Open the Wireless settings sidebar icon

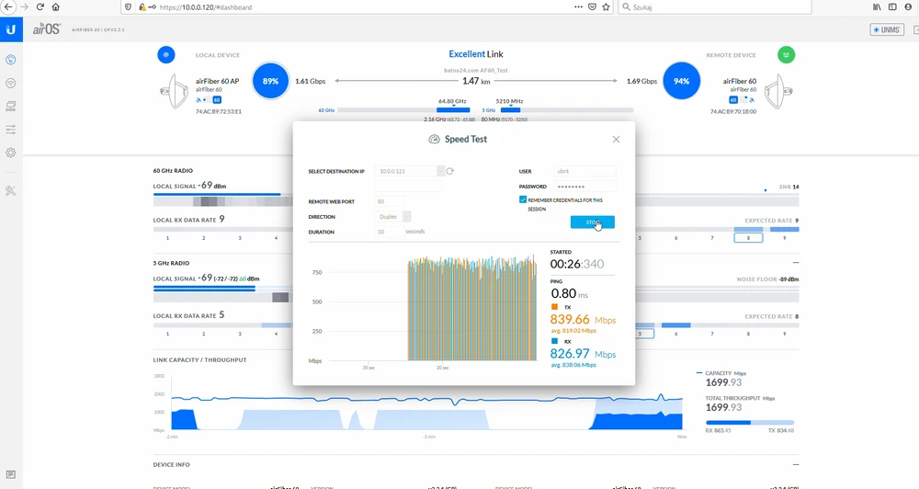pyautogui.click(x=10, y=84)
